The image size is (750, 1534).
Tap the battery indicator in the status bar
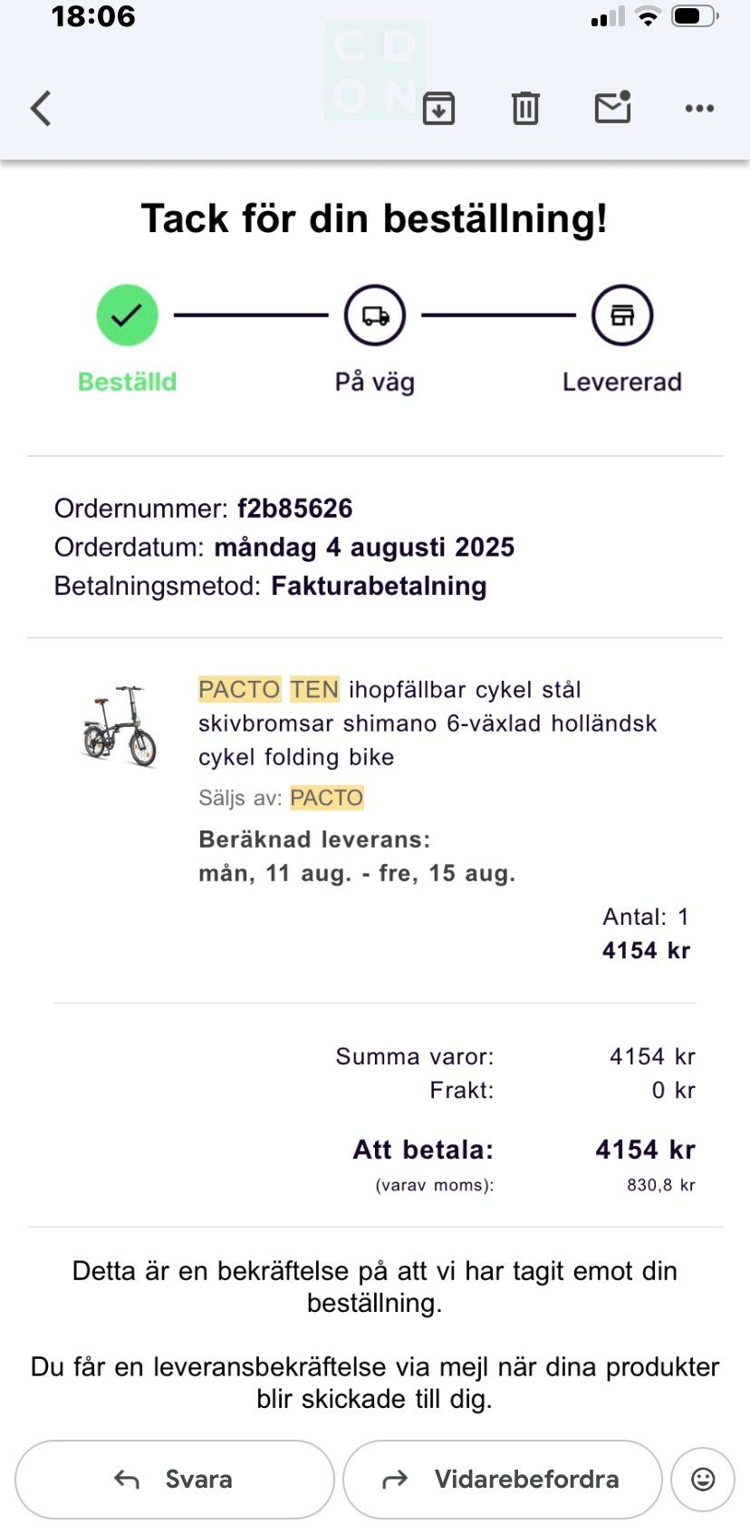click(695, 16)
